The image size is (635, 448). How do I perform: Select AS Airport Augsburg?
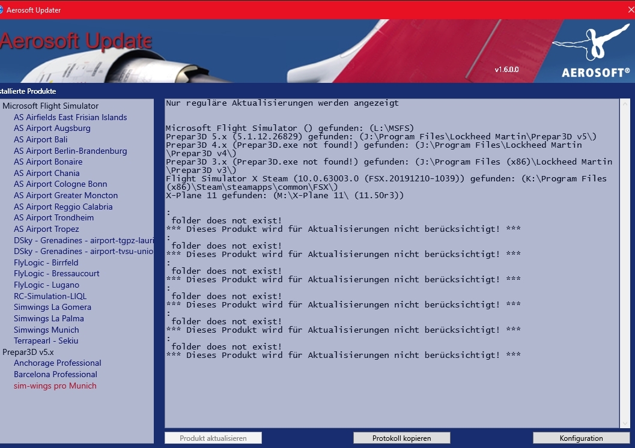(x=52, y=128)
